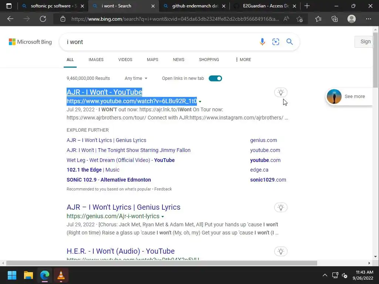This screenshot has width=379, height=284.
Task: Click the Feedback link
Action: pos(163,189)
